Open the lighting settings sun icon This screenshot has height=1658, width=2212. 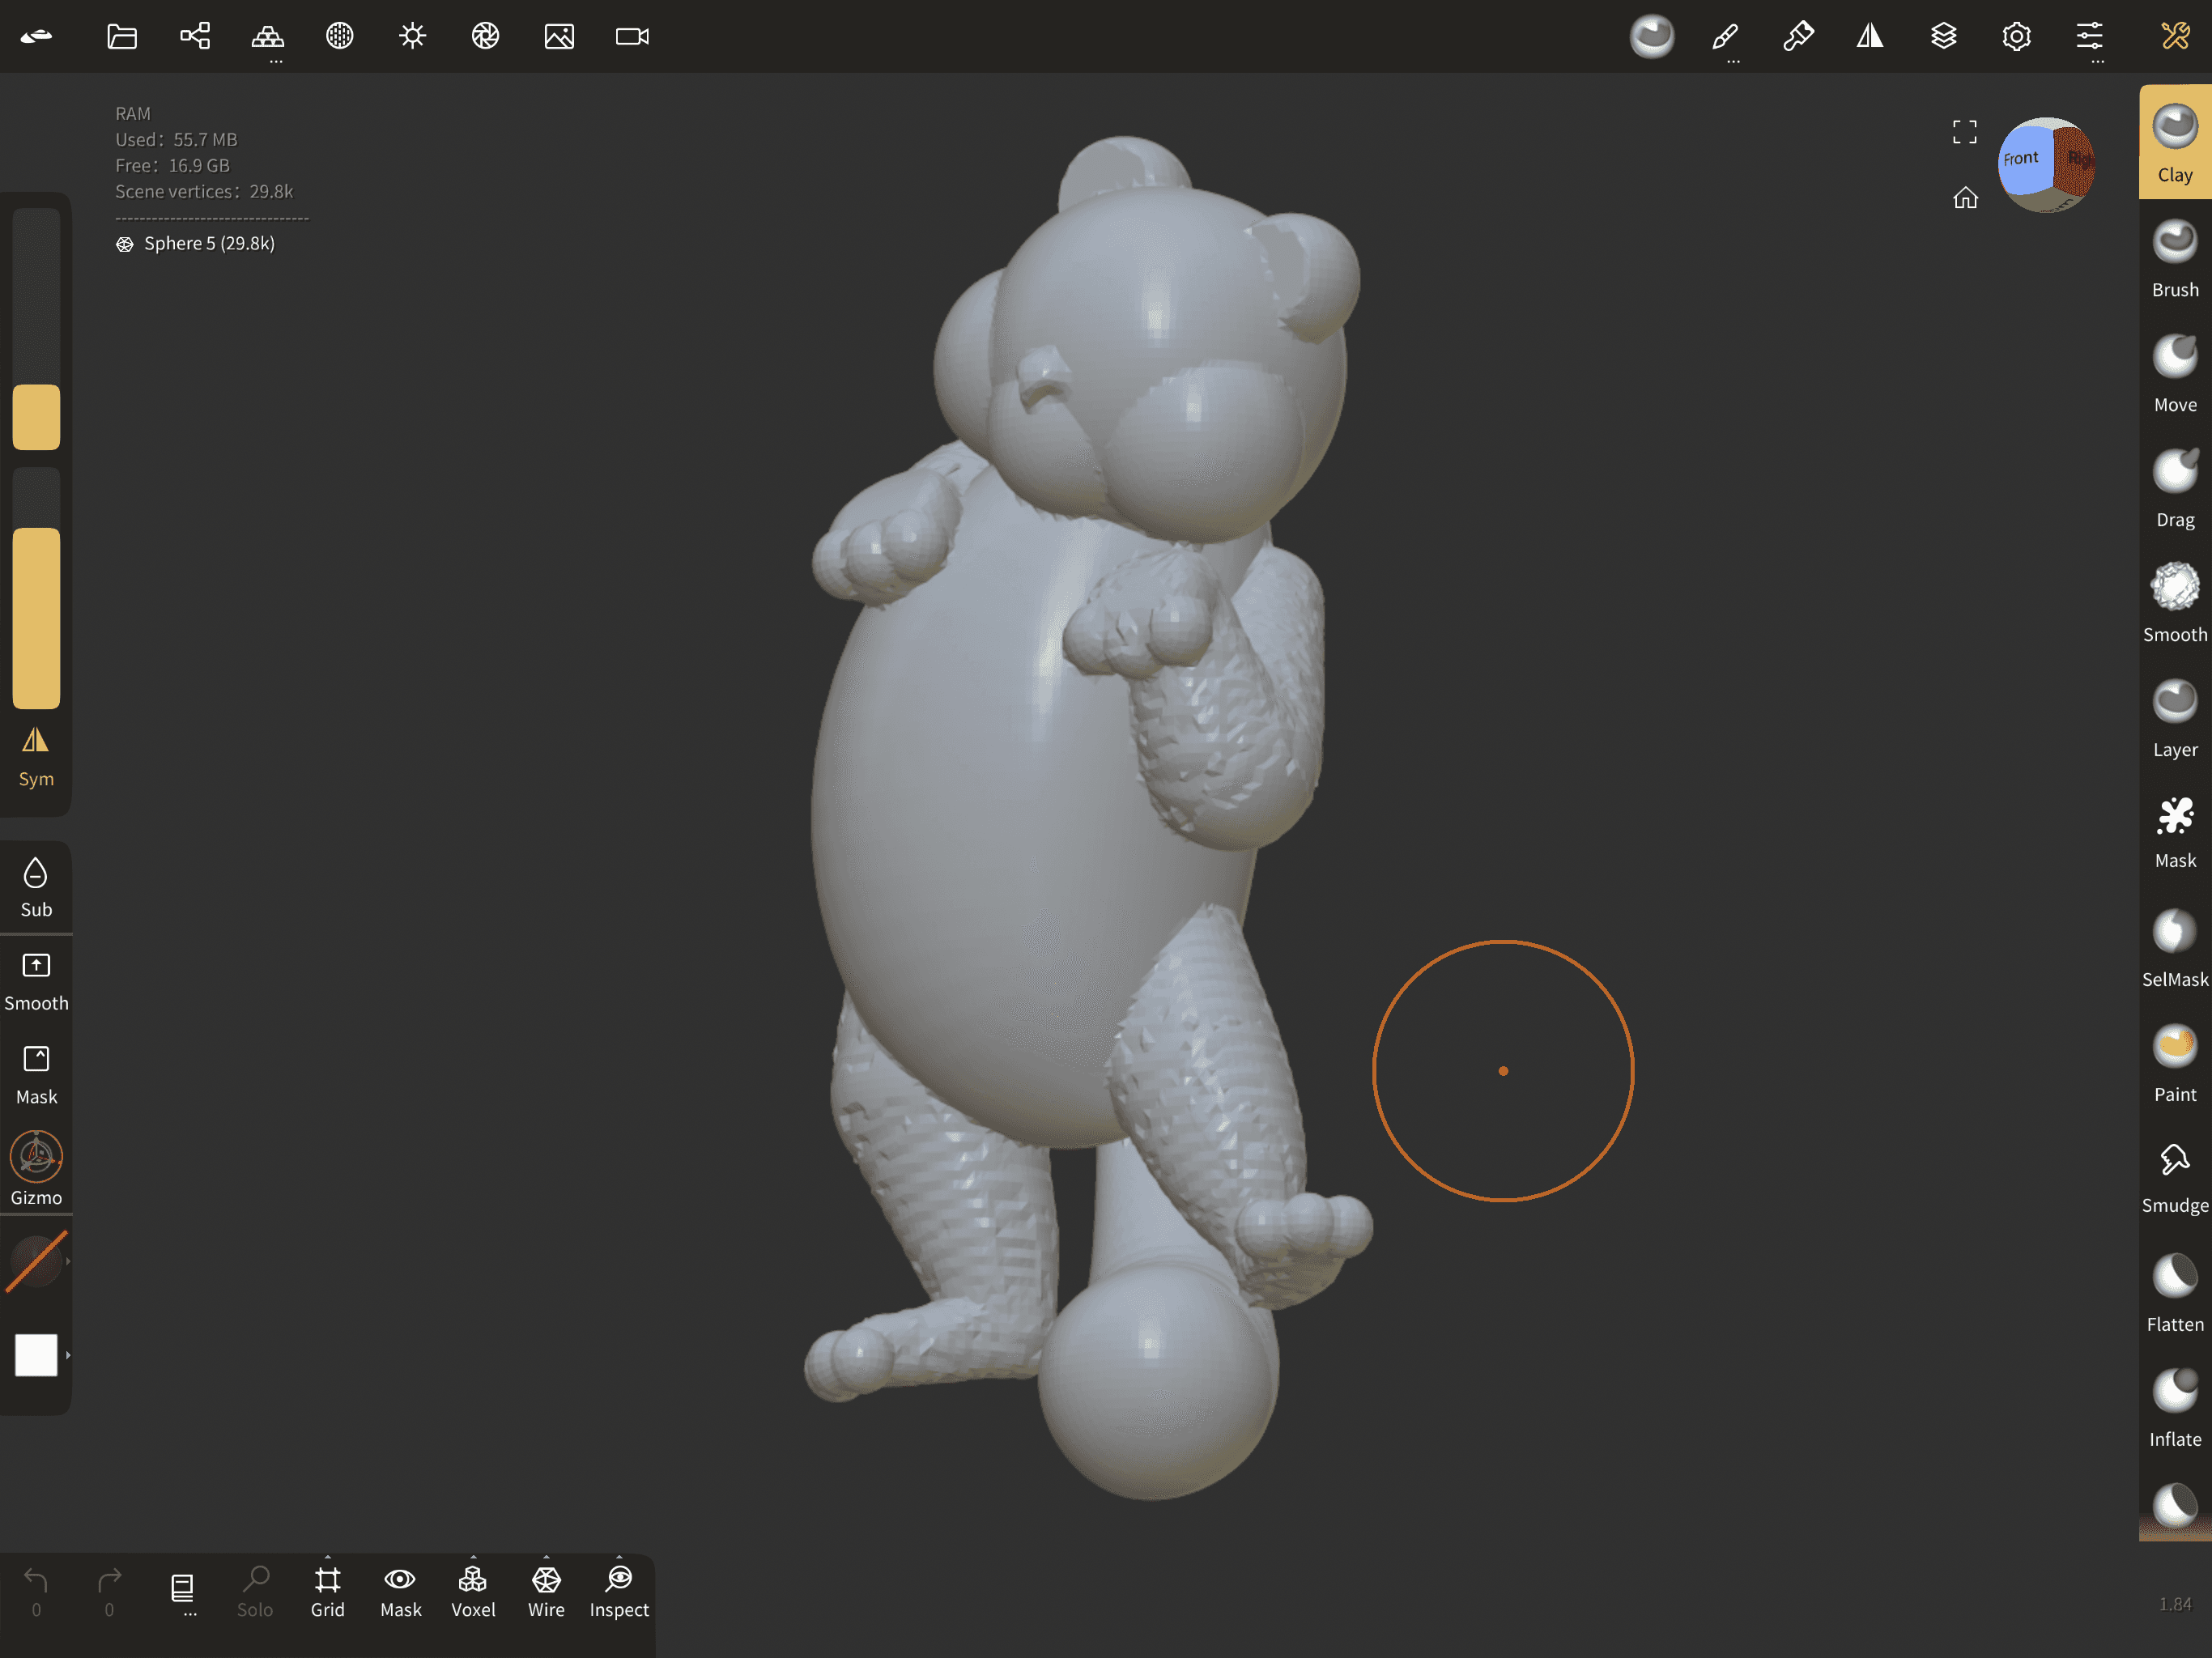click(x=412, y=37)
